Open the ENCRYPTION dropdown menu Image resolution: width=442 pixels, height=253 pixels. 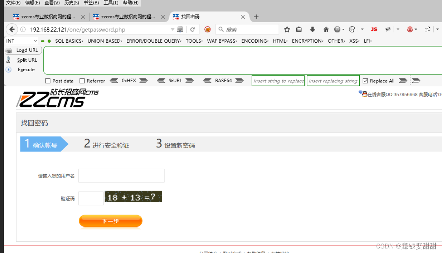point(307,41)
